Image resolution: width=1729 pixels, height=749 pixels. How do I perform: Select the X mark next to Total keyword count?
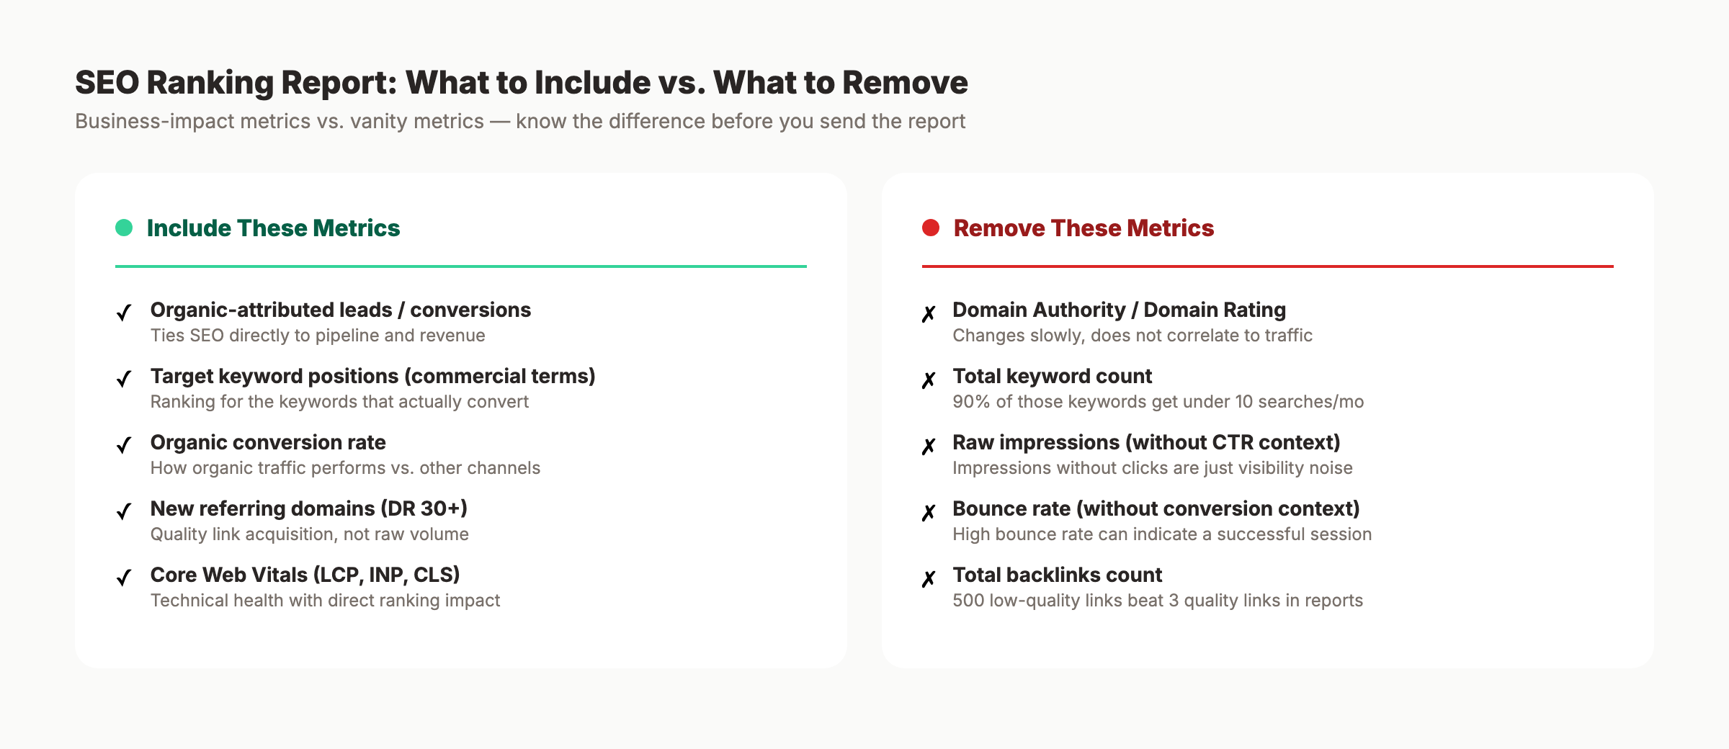click(928, 377)
